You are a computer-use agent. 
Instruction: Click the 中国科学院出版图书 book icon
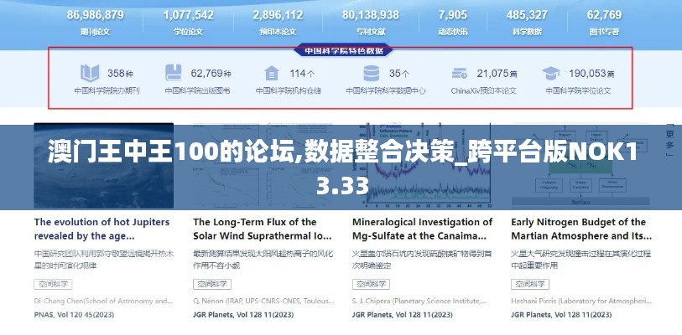[174, 73]
